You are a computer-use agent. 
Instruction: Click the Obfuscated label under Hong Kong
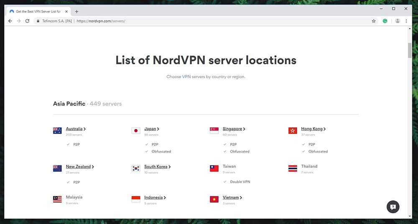click(x=318, y=151)
